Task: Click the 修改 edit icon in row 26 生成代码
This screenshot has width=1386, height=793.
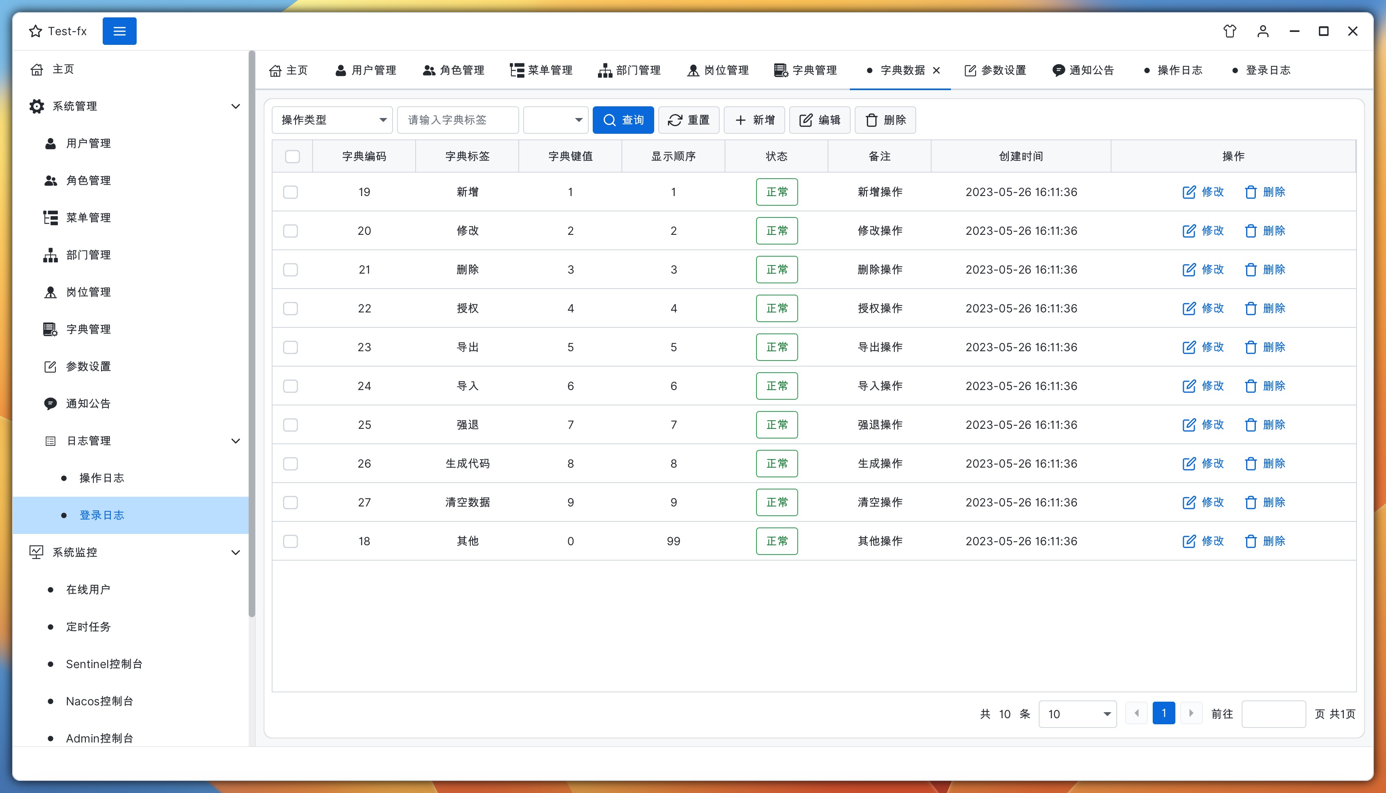Action: (x=1189, y=464)
